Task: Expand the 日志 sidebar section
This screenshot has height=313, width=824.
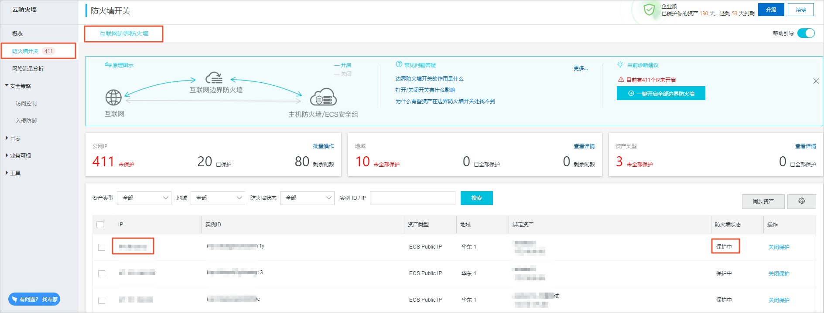Action: [13, 138]
